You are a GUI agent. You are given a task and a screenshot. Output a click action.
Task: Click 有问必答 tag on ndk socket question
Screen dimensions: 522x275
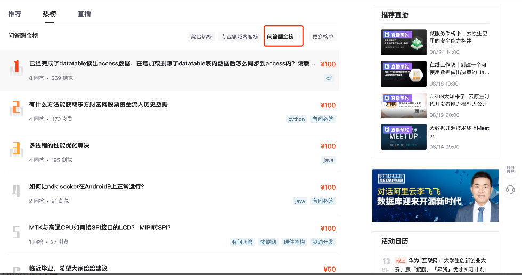323,201
